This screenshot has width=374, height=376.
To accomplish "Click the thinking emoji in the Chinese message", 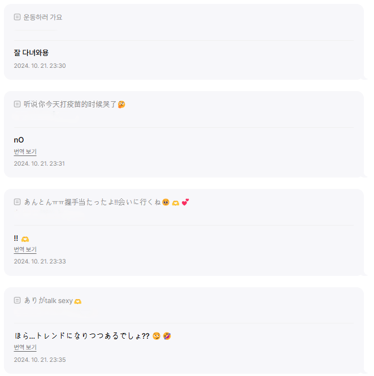I will pyautogui.click(x=121, y=104).
